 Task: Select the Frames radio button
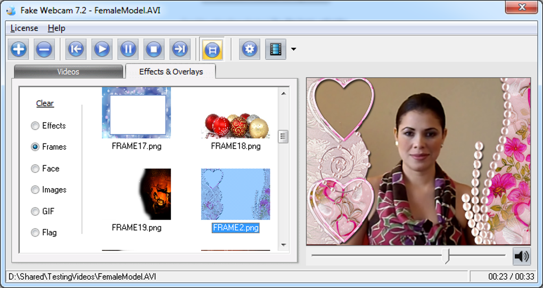35,147
